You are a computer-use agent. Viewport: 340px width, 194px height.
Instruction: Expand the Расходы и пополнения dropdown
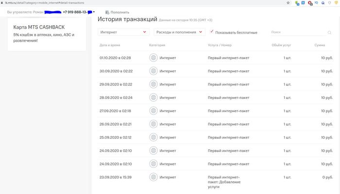pos(179,32)
